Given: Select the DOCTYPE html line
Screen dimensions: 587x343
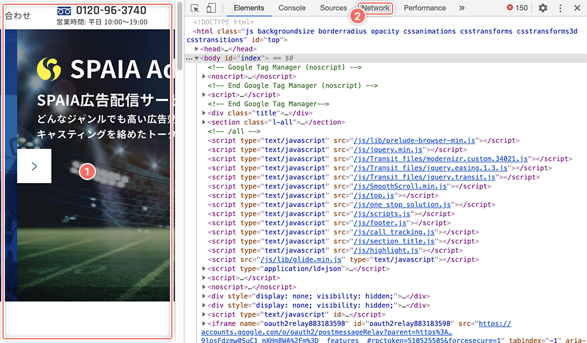Looking at the screenshot, I should pyautogui.click(x=224, y=22).
